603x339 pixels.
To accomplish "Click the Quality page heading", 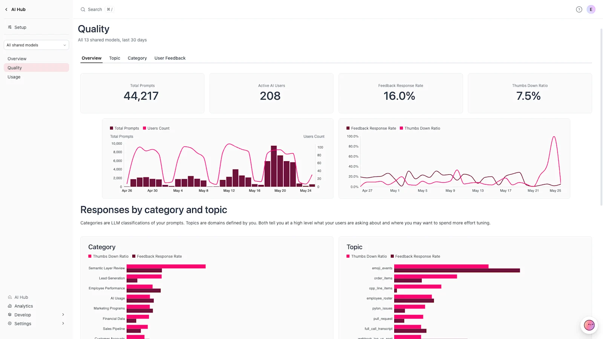I will click(x=93, y=29).
